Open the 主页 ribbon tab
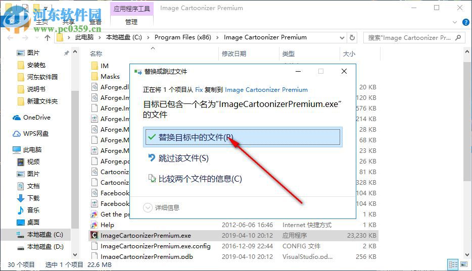This screenshot has width=472, height=271. pyautogui.click(x=42, y=22)
